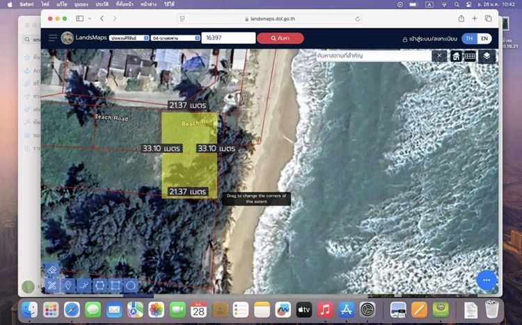Toggle the Safari sidebar
The height and width of the screenshot is (325, 522).
coord(79,18)
